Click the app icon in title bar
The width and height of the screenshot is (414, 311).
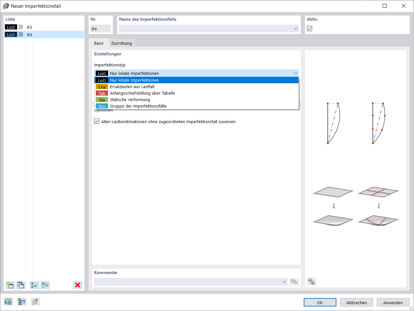coord(6,6)
